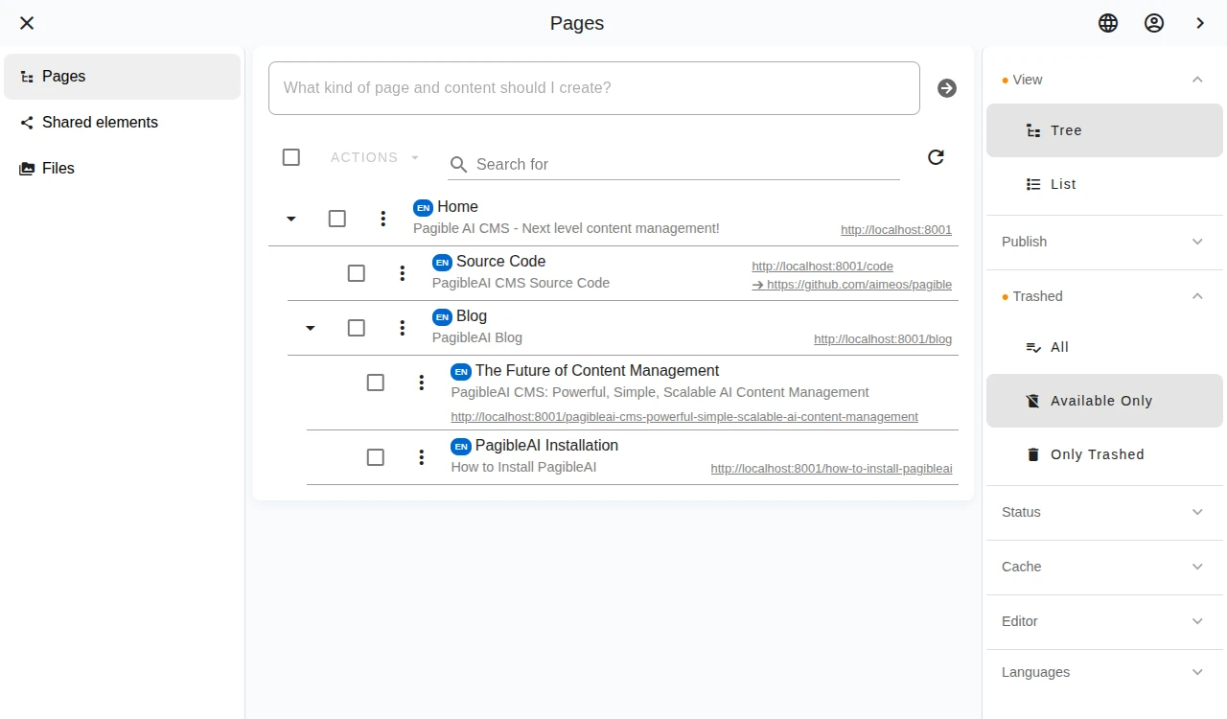Collapse the Blog tree node

pos(311,328)
